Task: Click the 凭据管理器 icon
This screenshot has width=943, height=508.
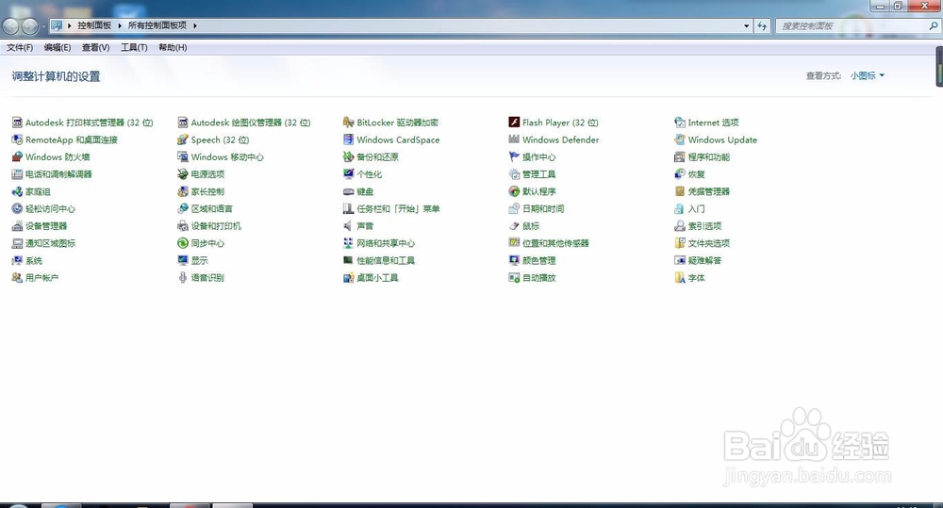Action: 680,191
